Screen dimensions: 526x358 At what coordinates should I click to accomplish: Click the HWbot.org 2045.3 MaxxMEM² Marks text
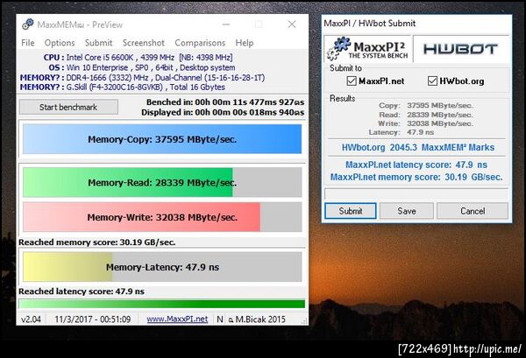[418, 147]
